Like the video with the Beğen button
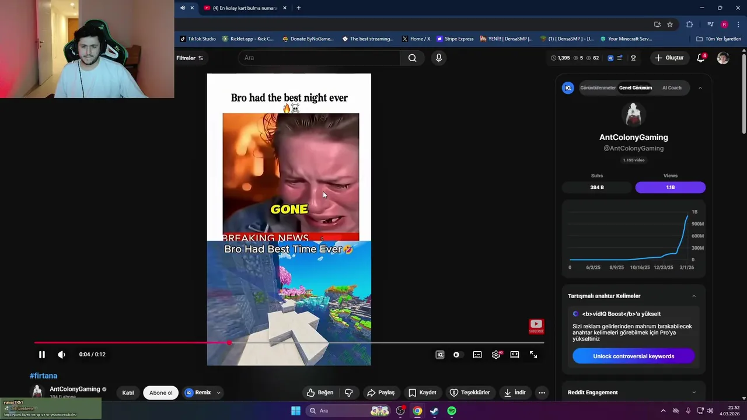The height and width of the screenshot is (420, 747). click(x=320, y=393)
